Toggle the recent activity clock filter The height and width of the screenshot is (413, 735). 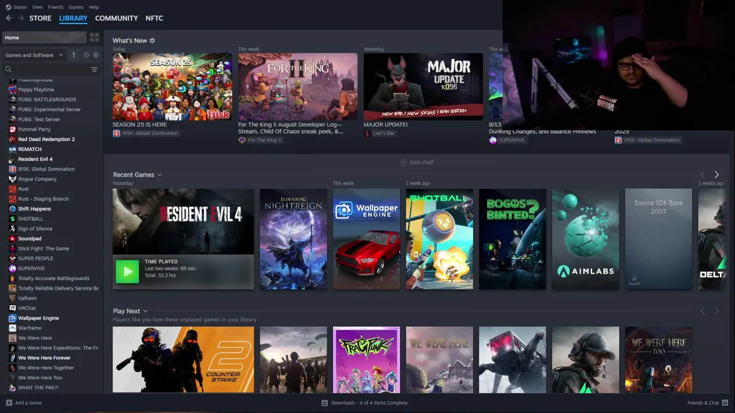(x=86, y=55)
